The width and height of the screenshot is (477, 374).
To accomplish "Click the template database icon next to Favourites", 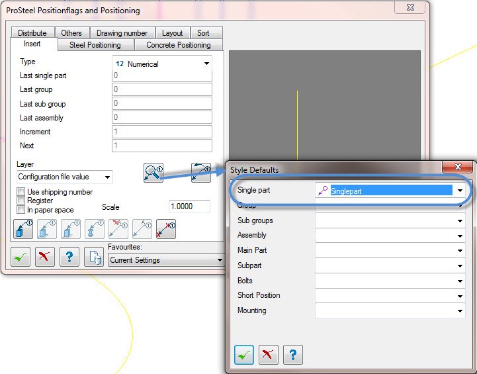I will tap(94, 257).
